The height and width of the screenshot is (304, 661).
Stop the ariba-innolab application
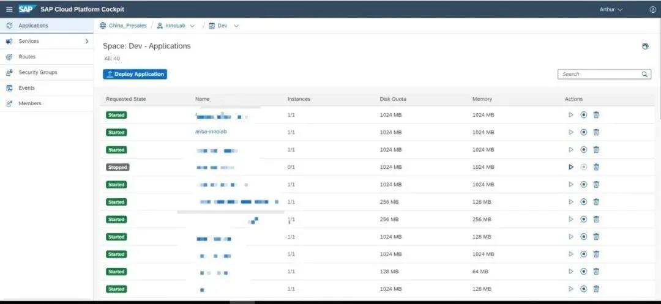click(583, 132)
